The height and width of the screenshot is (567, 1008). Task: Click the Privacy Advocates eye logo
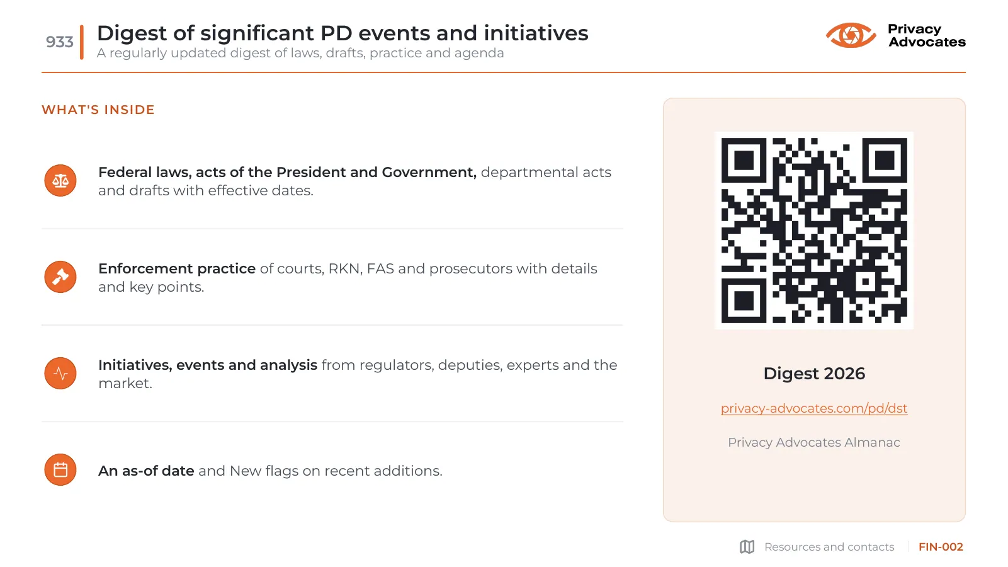851,35
